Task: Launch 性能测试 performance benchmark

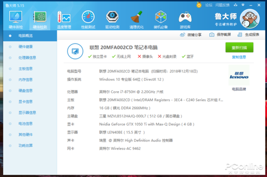Action: pyautogui.click(x=88, y=19)
